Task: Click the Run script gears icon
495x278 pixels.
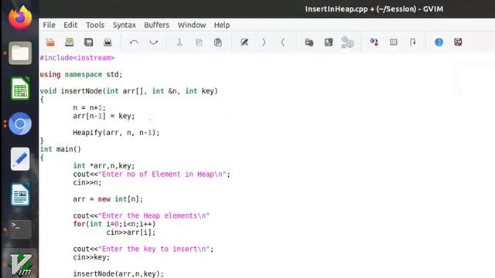Action: coord(347,42)
